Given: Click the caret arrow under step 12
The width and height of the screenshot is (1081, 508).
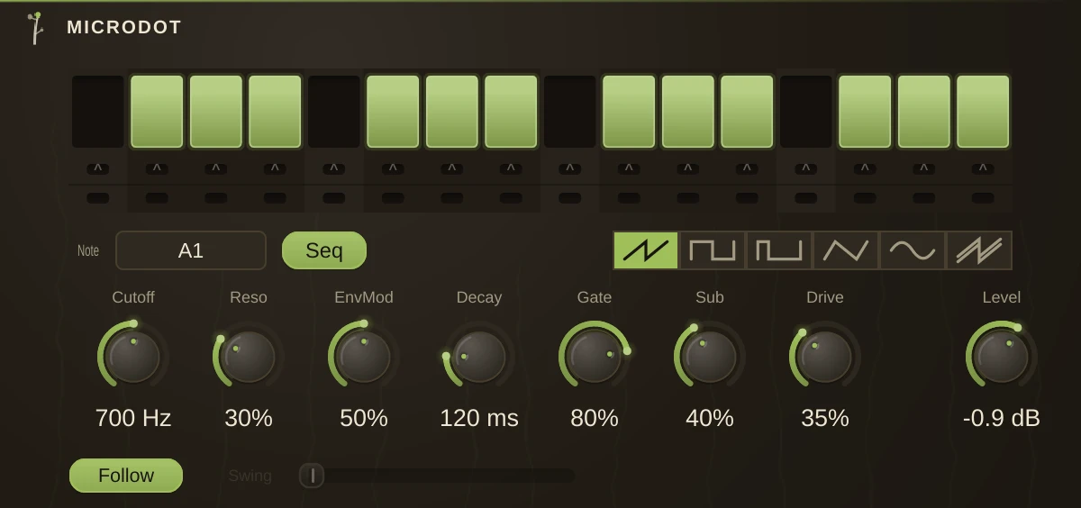Looking at the screenshot, I should click(747, 168).
